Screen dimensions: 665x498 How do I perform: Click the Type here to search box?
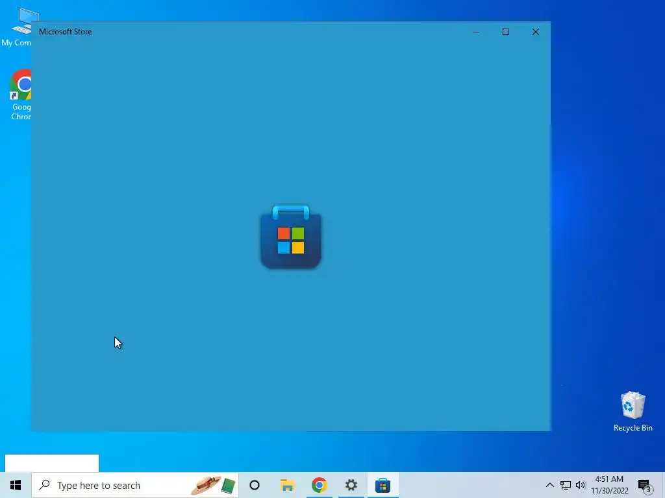pyautogui.click(x=135, y=485)
